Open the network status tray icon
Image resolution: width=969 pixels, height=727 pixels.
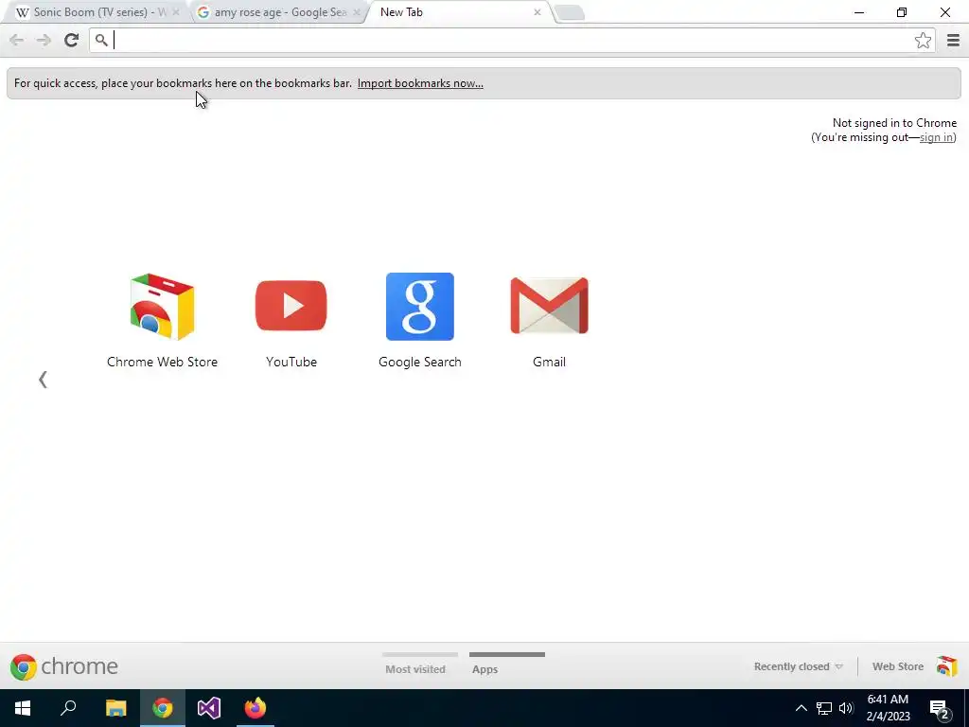coord(824,708)
